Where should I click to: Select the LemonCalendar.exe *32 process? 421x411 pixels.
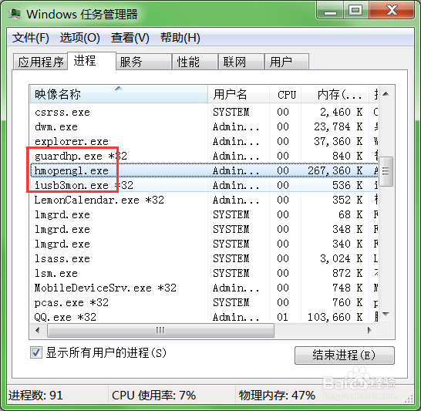204,200
